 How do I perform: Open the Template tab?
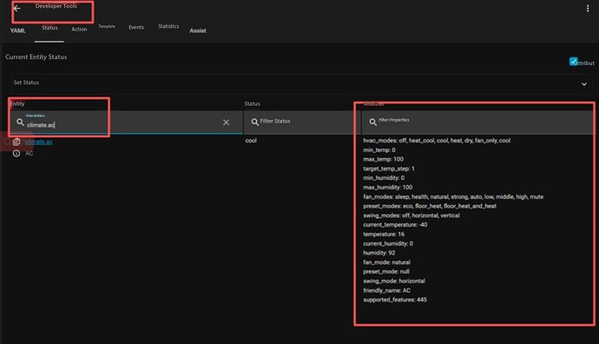[107, 26]
